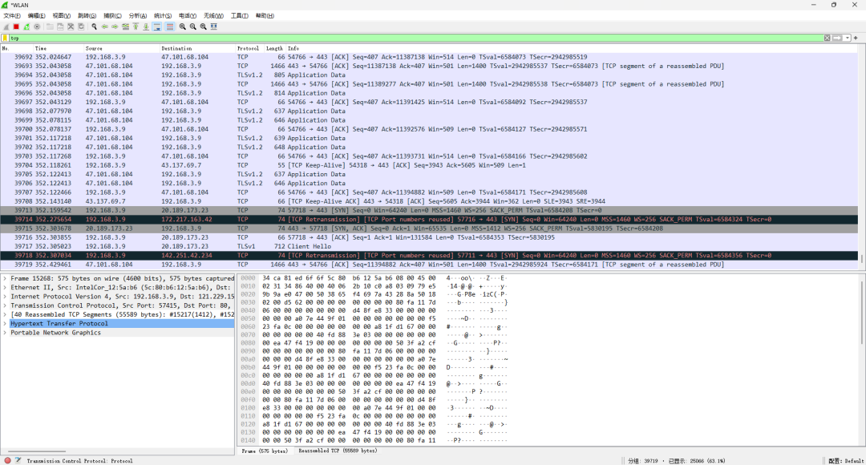866x465 pixels.
Task: Select packet 39717 Client Hello row
Action: (x=429, y=246)
